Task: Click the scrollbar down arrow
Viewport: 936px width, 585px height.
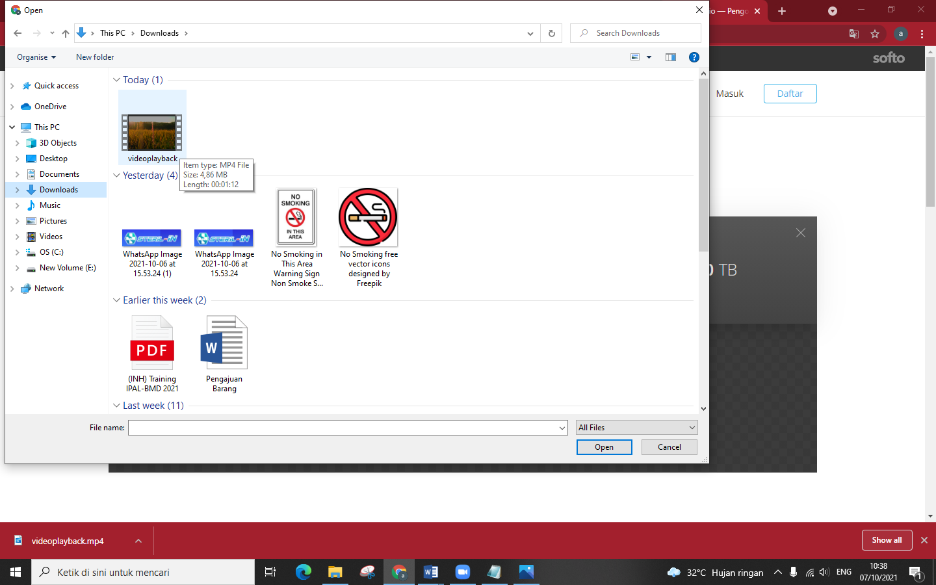Action: click(703, 408)
